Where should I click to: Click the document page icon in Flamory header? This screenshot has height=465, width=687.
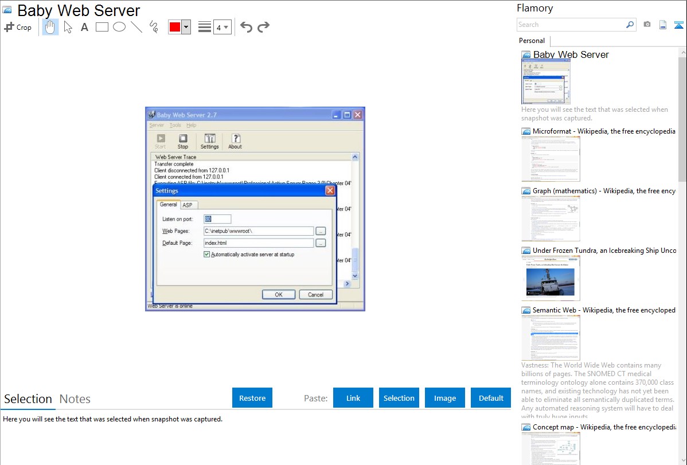pos(663,25)
